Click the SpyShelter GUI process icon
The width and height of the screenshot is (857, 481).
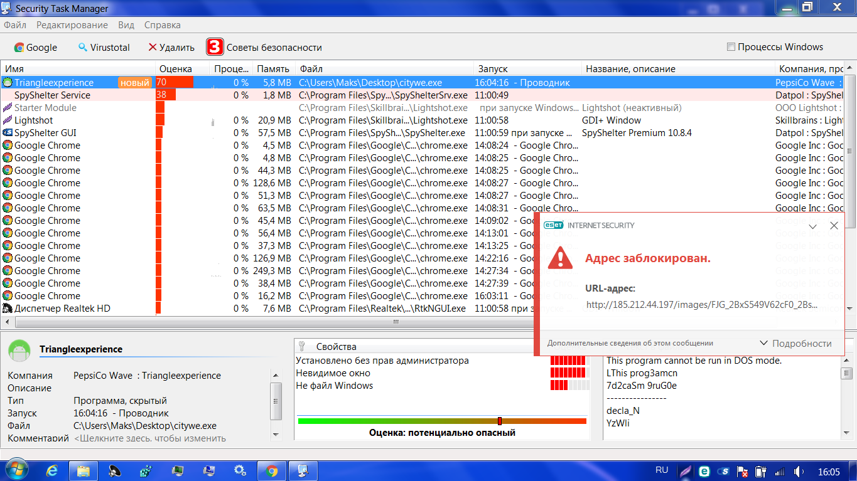pyautogui.click(x=8, y=133)
